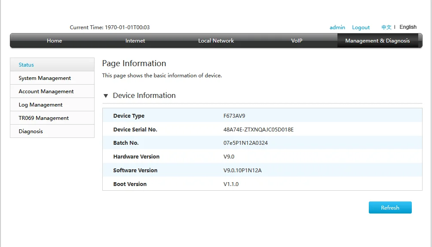Select the English language option
Image resolution: width=432 pixels, height=247 pixels.
pos(408,27)
